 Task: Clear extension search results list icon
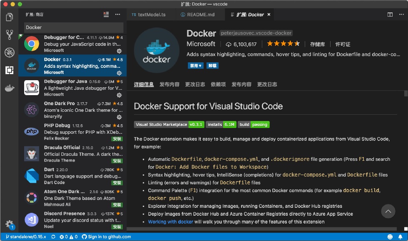tap(106, 14)
